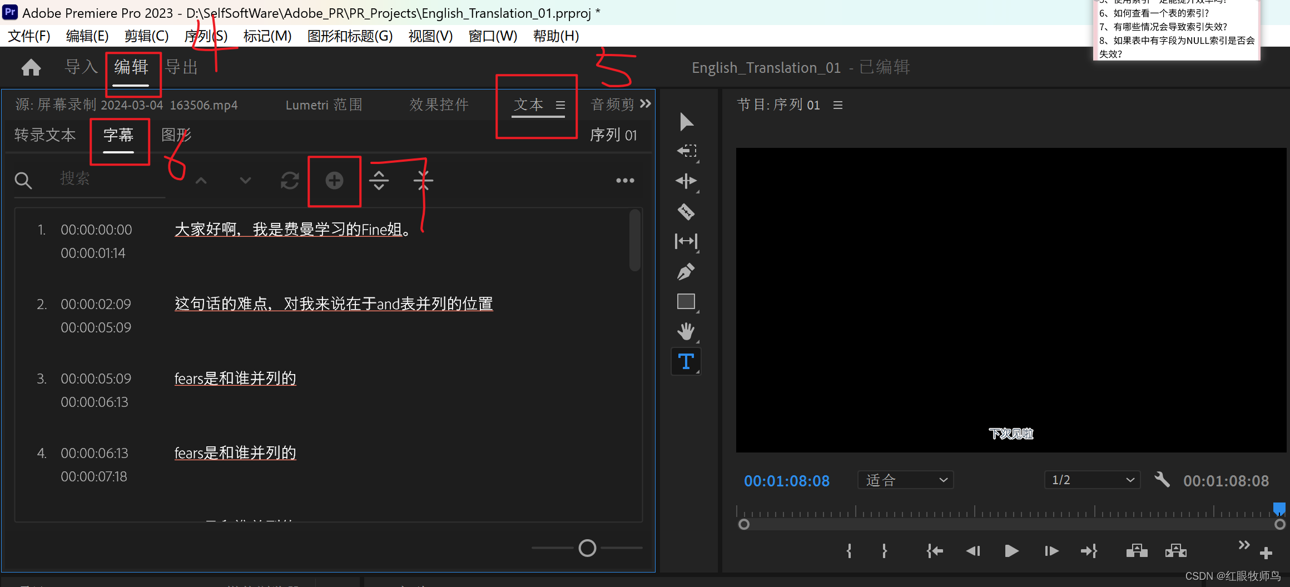Image resolution: width=1290 pixels, height=587 pixels.
Task: Click the Extract button
Action: (1175, 551)
